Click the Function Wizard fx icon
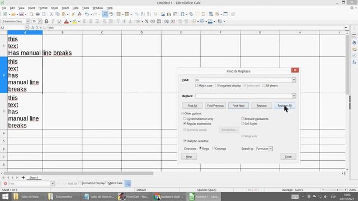Viewport: 358px width, 201px height. (32, 27)
